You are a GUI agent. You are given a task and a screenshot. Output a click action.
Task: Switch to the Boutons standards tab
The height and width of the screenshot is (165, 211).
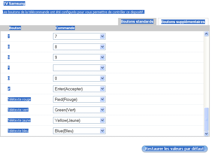click(137, 22)
